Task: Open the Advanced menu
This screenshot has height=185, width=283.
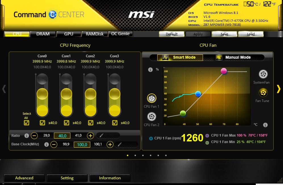Action: (x=24, y=178)
